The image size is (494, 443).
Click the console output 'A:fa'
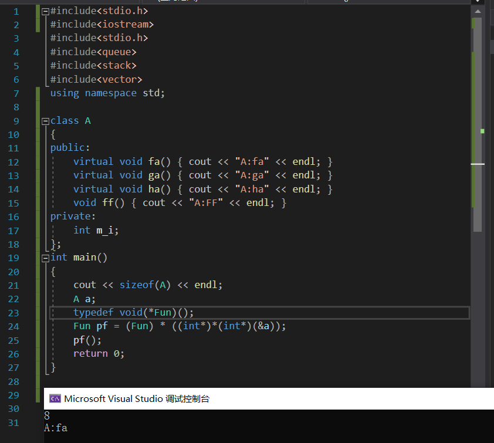pos(56,428)
